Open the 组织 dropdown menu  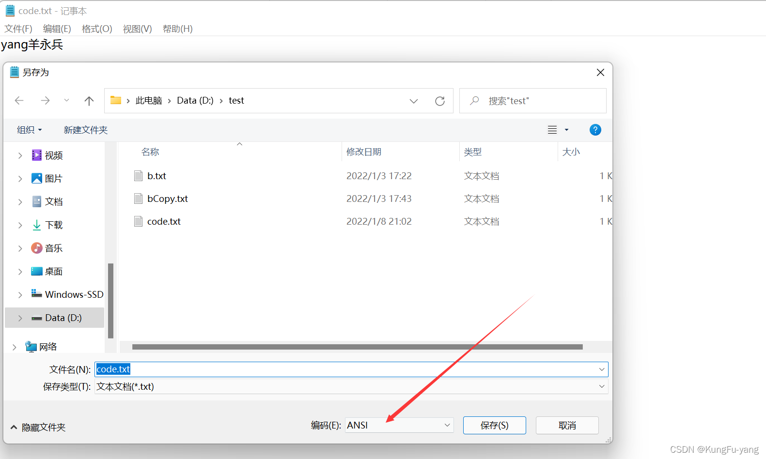(30, 130)
